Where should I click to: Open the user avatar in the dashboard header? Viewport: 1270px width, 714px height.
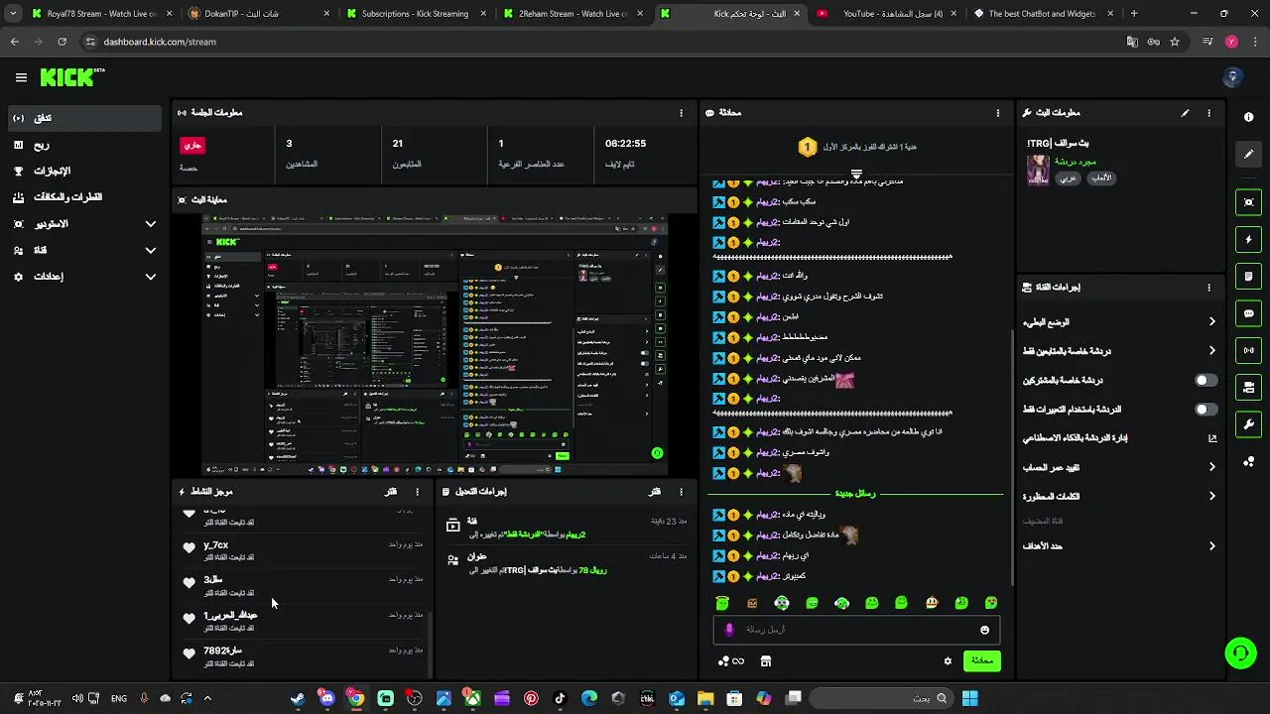(x=1233, y=77)
